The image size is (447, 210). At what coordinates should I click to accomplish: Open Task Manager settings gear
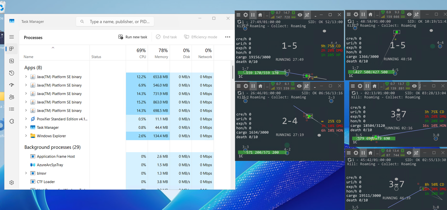pos(11,183)
